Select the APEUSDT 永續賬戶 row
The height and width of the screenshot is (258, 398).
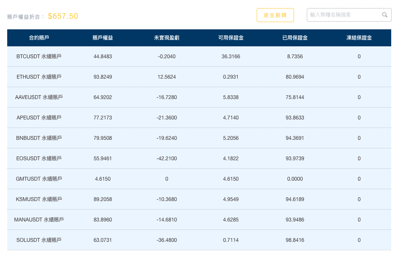point(39,118)
